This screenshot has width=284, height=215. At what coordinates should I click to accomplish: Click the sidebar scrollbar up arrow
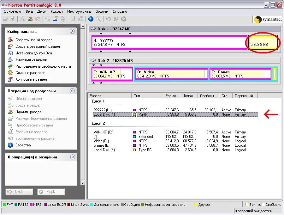[83, 26]
